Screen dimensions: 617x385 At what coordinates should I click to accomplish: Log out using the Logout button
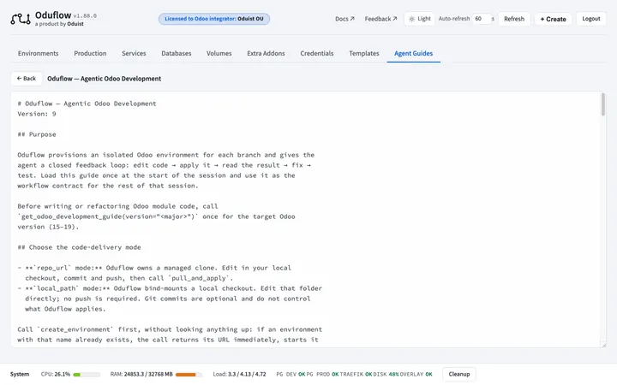pos(591,19)
